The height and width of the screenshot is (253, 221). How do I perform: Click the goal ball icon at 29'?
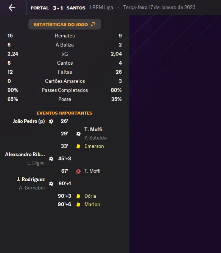click(78, 134)
